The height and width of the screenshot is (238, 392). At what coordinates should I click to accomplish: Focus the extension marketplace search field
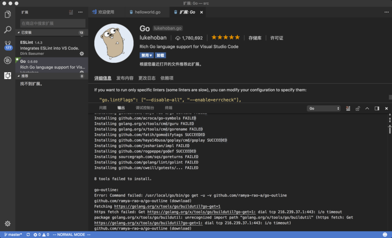coord(52,23)
